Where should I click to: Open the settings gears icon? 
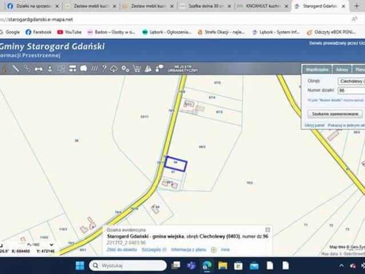click(x=125, y=68)
